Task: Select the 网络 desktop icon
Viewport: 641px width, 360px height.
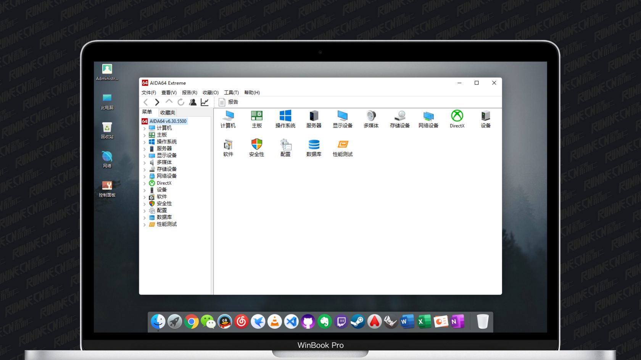Action: [x=107, y=159]
